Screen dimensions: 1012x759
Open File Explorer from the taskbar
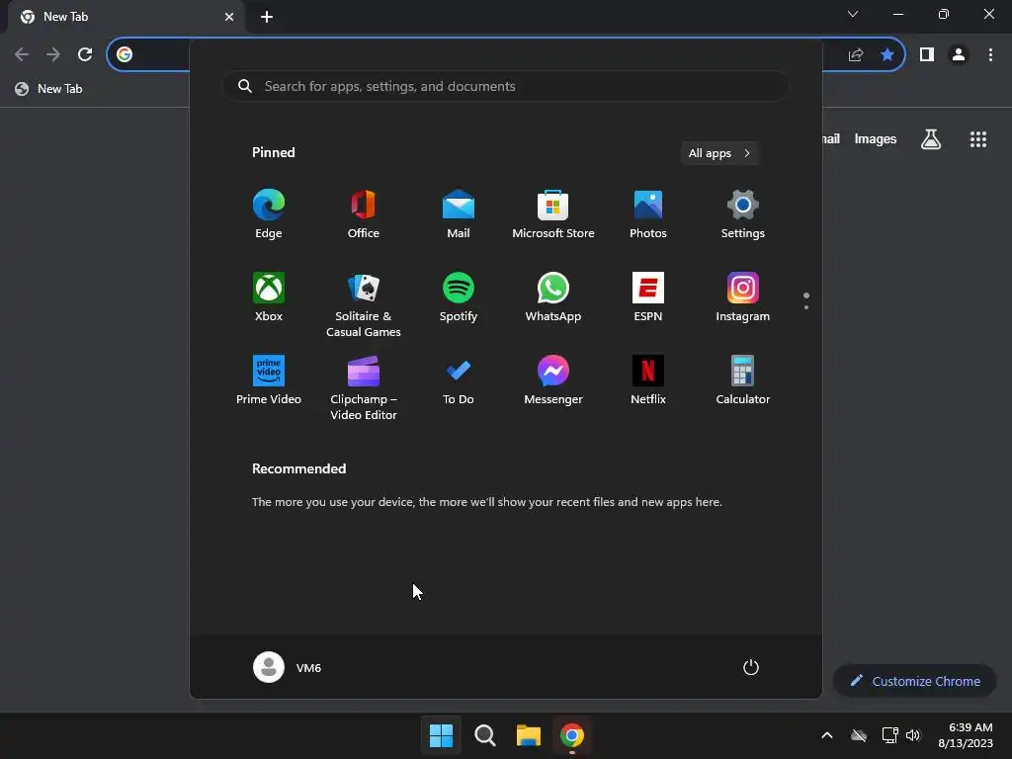pos(528,735)
